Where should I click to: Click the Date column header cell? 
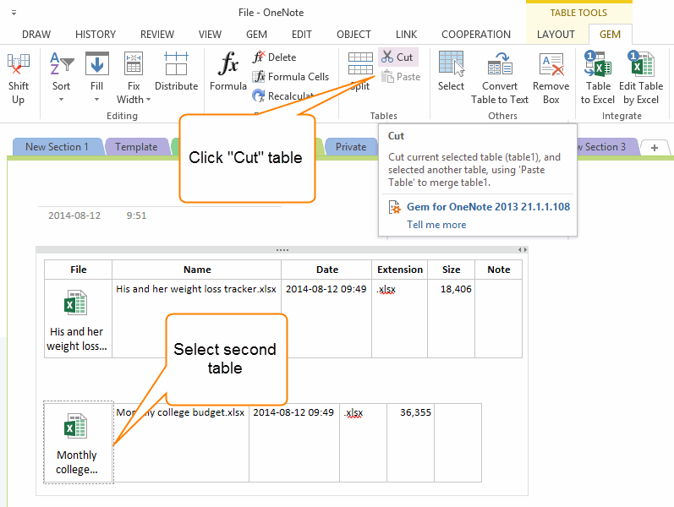tap(326, 270)
